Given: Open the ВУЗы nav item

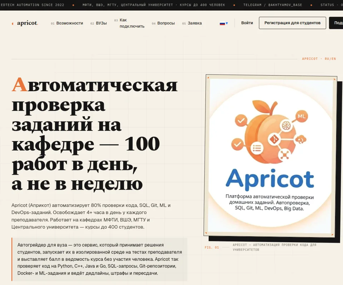Looking at the screenshot, I should tap(99, 23).
